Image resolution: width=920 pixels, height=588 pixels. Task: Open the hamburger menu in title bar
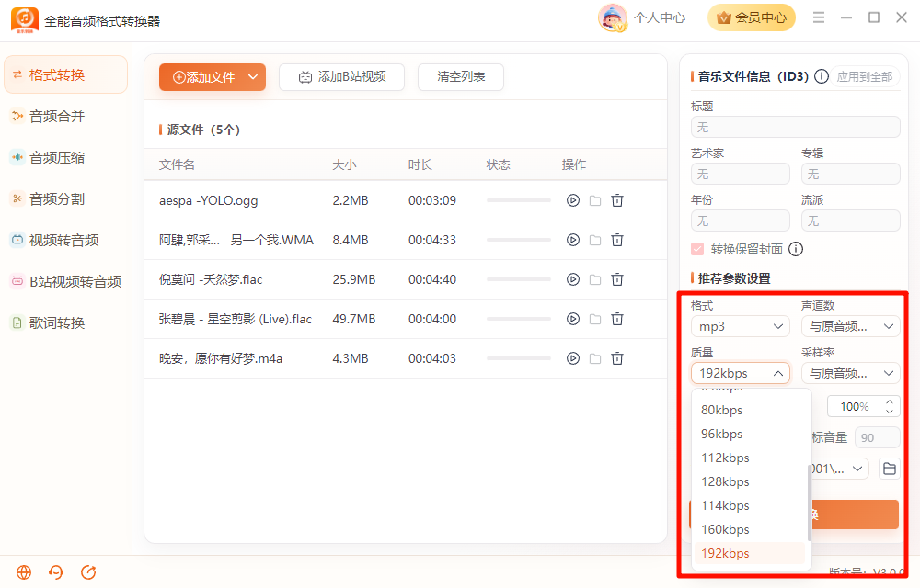click(819, 17)
